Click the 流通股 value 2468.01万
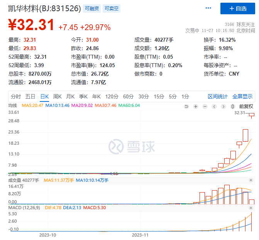 [40, 82]
